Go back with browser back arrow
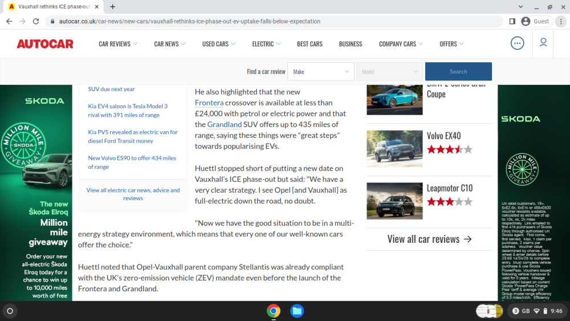 click(9, 22)
